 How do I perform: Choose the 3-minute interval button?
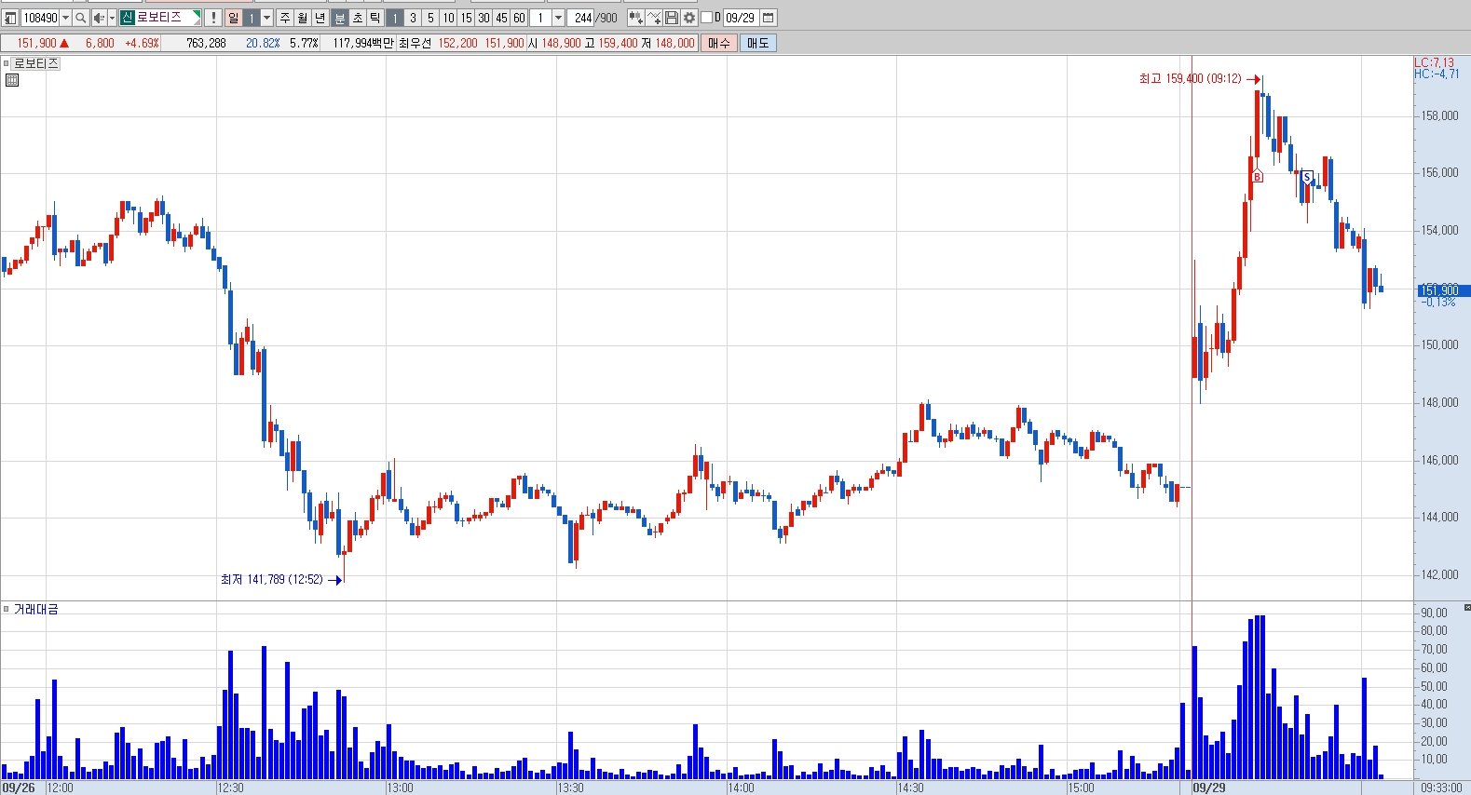(x=413, y=18)
